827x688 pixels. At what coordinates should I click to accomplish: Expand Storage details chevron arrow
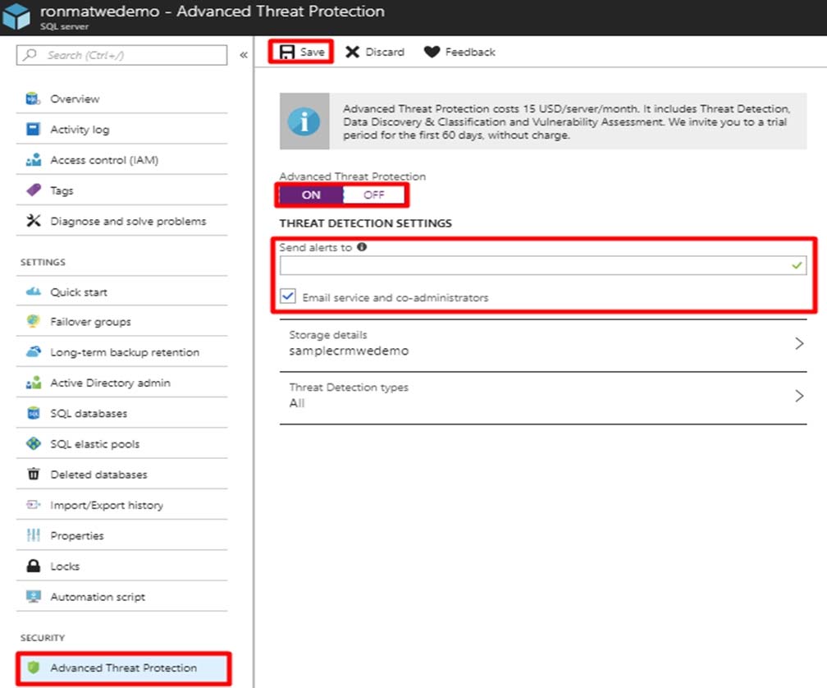[x=800, y=343]
